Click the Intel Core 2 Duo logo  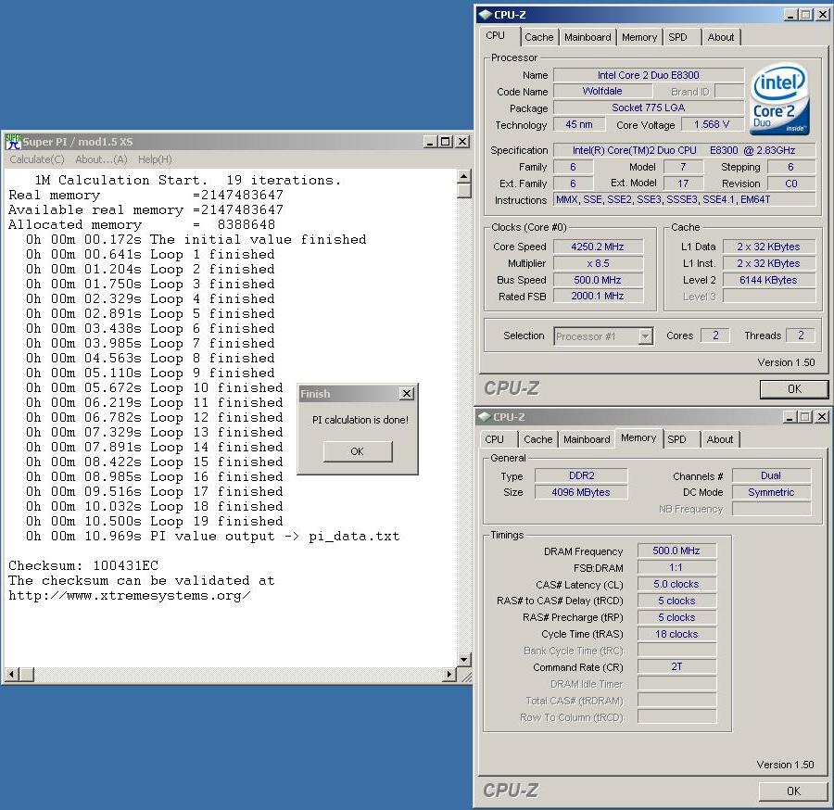click(779, 98)
